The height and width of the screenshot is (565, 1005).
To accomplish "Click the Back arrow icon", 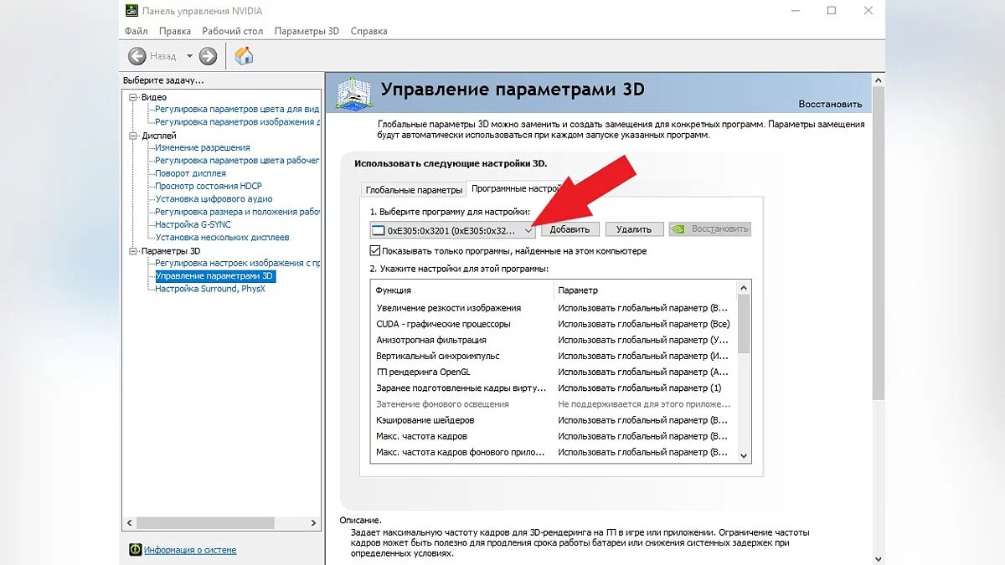I will (137, 56).
